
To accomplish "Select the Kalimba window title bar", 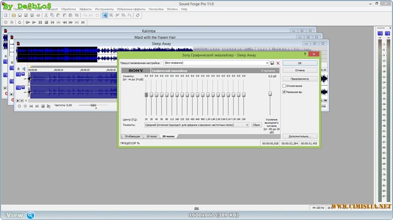I will point(156,31).
